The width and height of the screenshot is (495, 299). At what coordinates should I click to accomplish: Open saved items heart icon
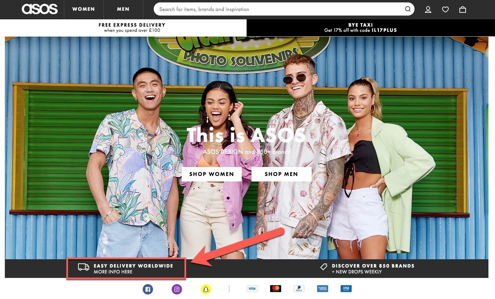click(445, 10)
